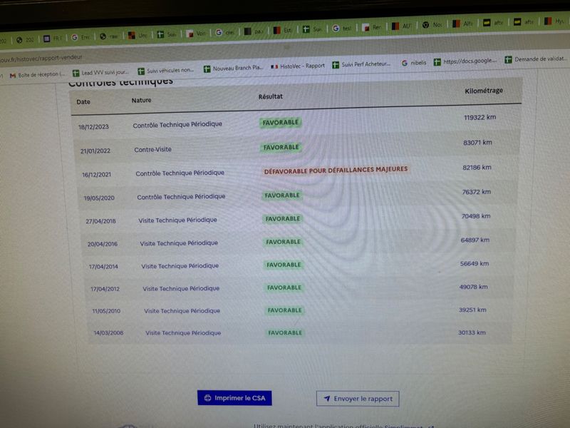Click Visite Technique Périodique in the 14/03/2008 row

[x=183, y=332]
